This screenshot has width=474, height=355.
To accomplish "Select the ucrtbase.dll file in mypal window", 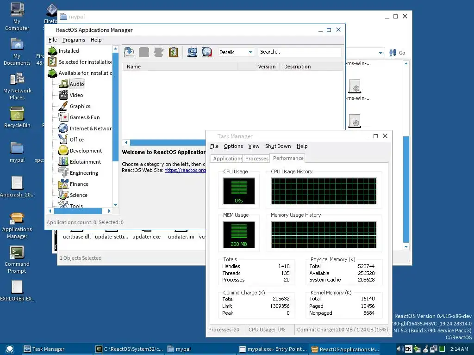I will click(x=77, y=237).
